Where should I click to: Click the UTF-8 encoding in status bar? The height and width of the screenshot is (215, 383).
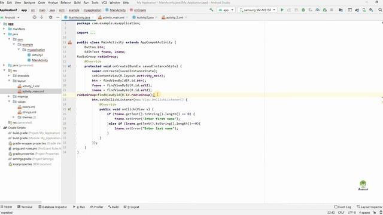click(x=351, y=213)
